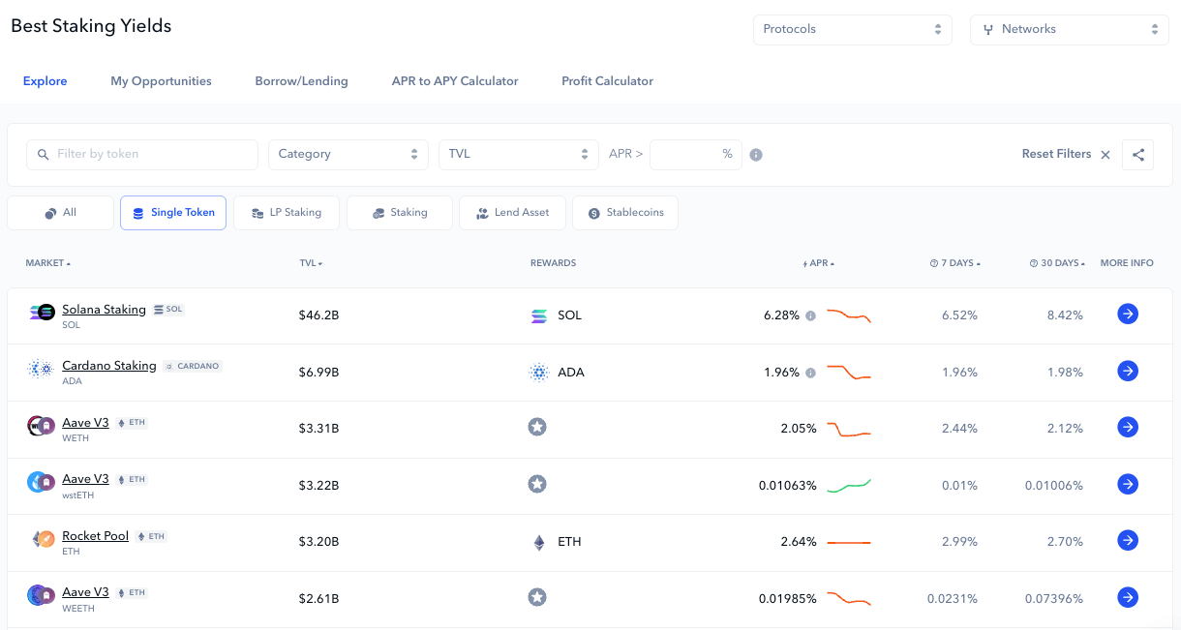Click the info icon beside Cardano 1.96% APR
The image size is (1181, 630).
click(x=810, y=373)
